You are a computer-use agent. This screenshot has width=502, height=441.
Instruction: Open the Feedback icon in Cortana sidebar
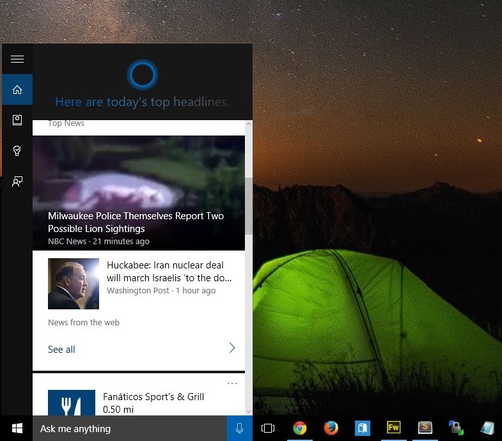tap(17, 182)
